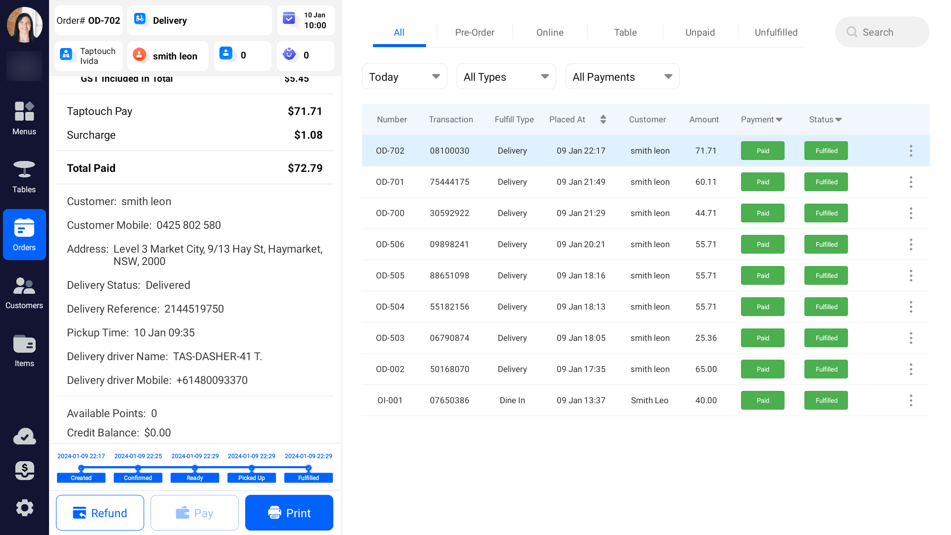The width and height of the screenshot is (951, 535).
Task: Select order row OD-503
Action: coord(645,338)
